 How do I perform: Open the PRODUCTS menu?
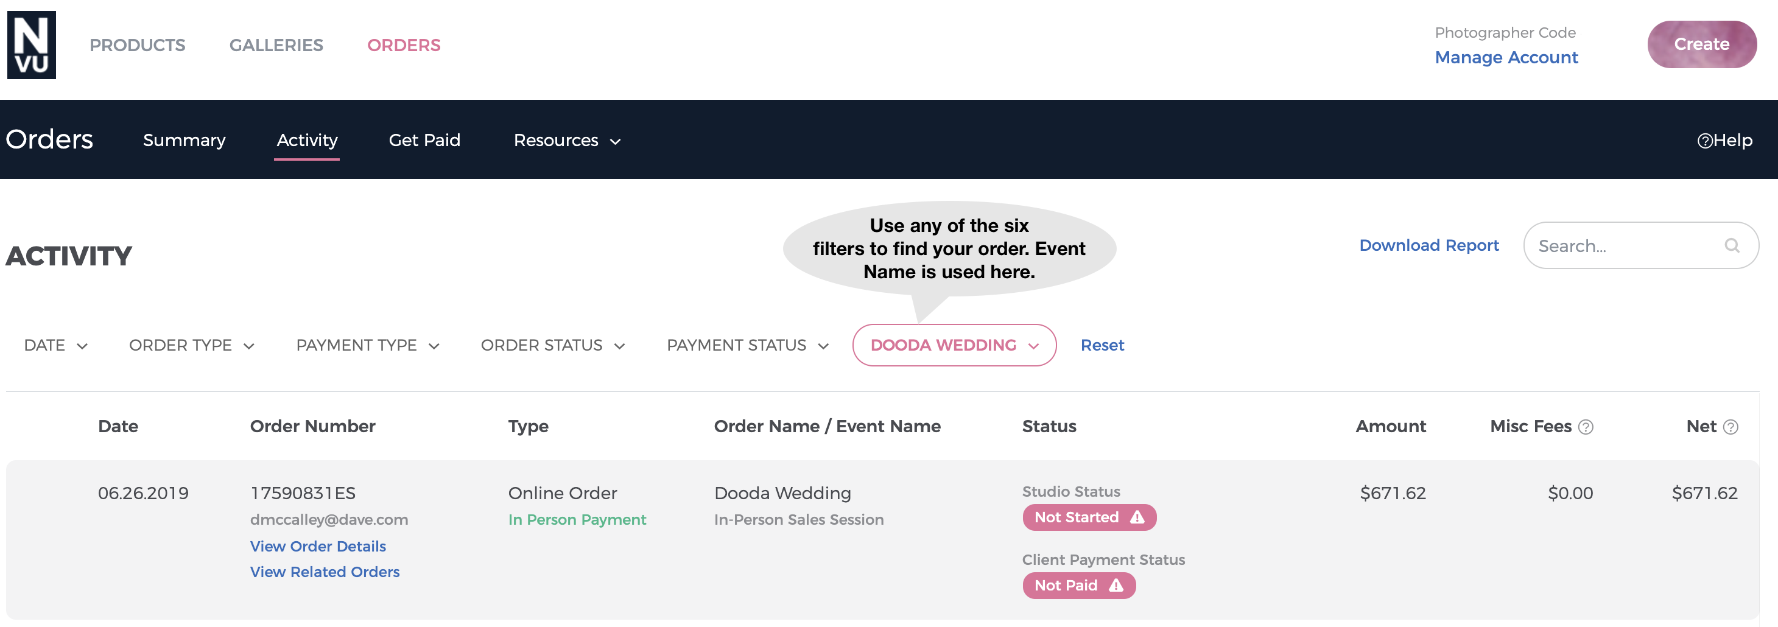[138, 45]
